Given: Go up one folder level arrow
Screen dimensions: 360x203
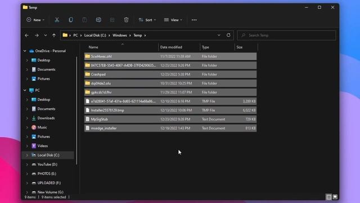Looking at the screenshot, I should 54,36.
